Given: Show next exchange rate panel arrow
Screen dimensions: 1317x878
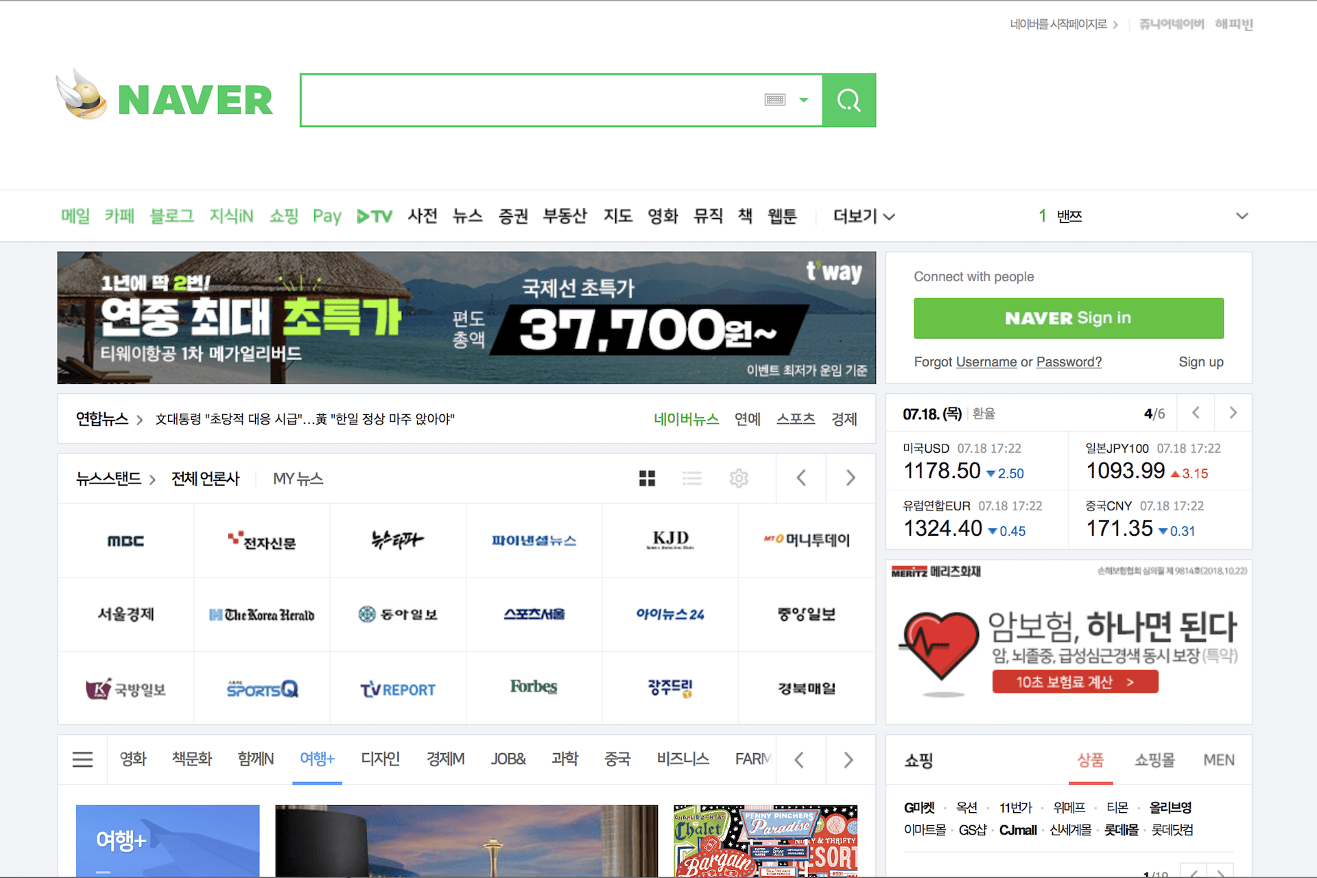Looking at the screenshot, I should (x=1233, y=413).
